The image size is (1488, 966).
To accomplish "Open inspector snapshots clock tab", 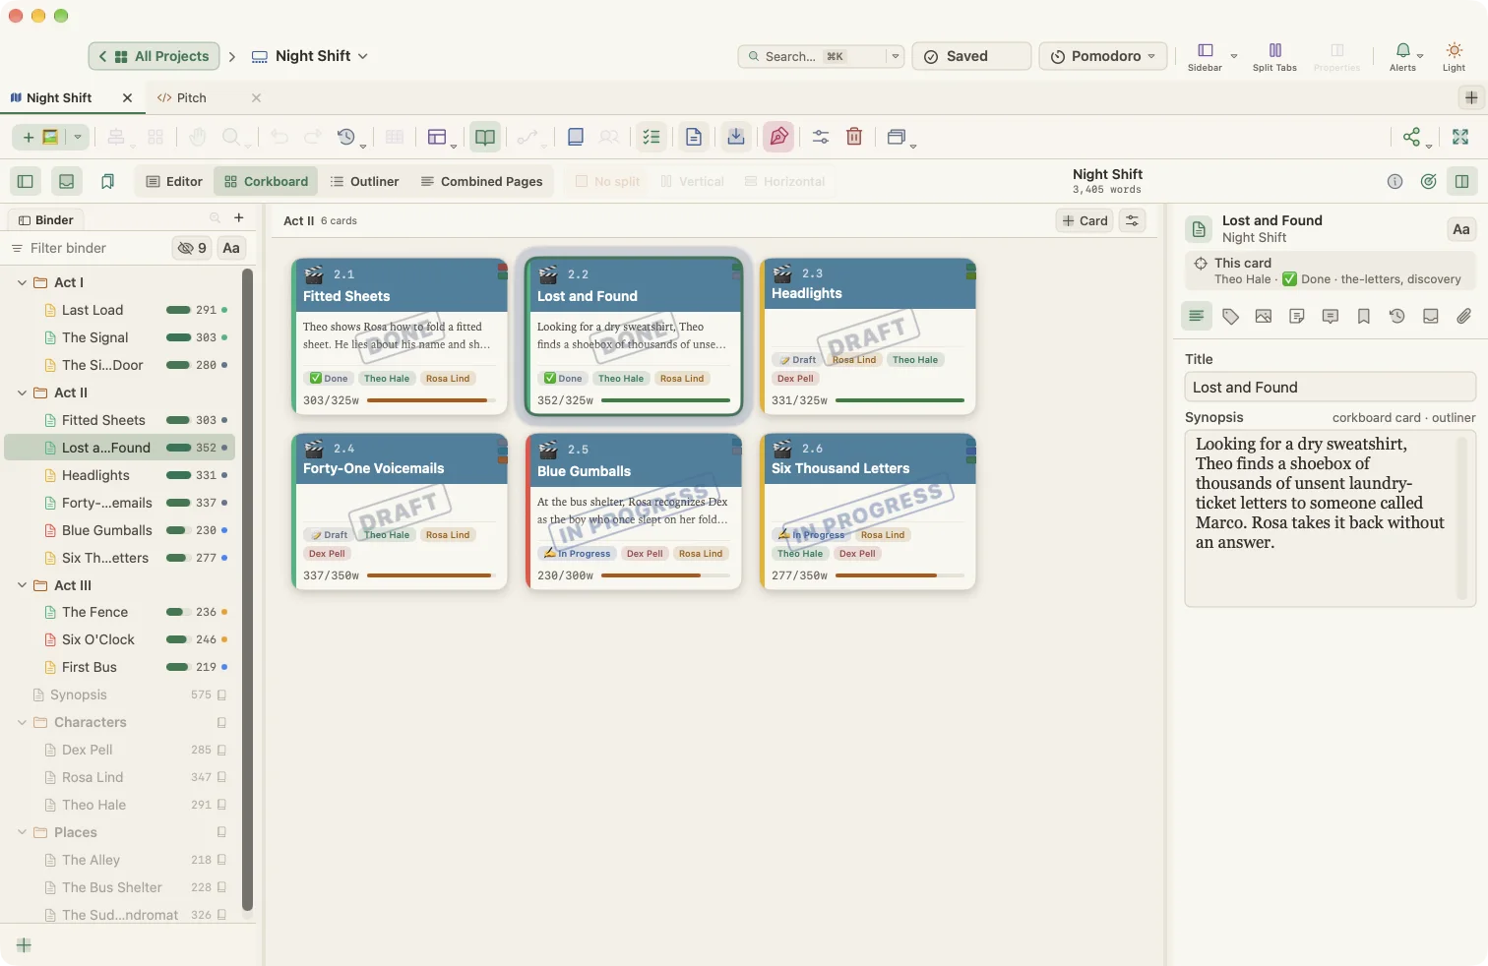I will click(x=1397, y=316).
